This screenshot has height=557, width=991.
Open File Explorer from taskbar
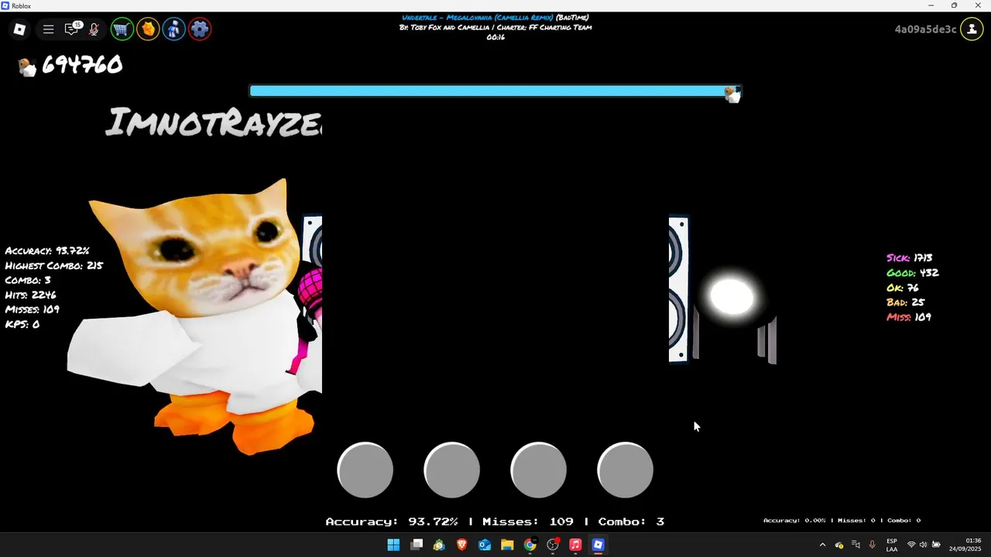507,545
